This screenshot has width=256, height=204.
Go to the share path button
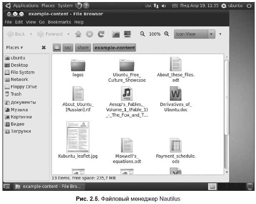coord(83,48)
